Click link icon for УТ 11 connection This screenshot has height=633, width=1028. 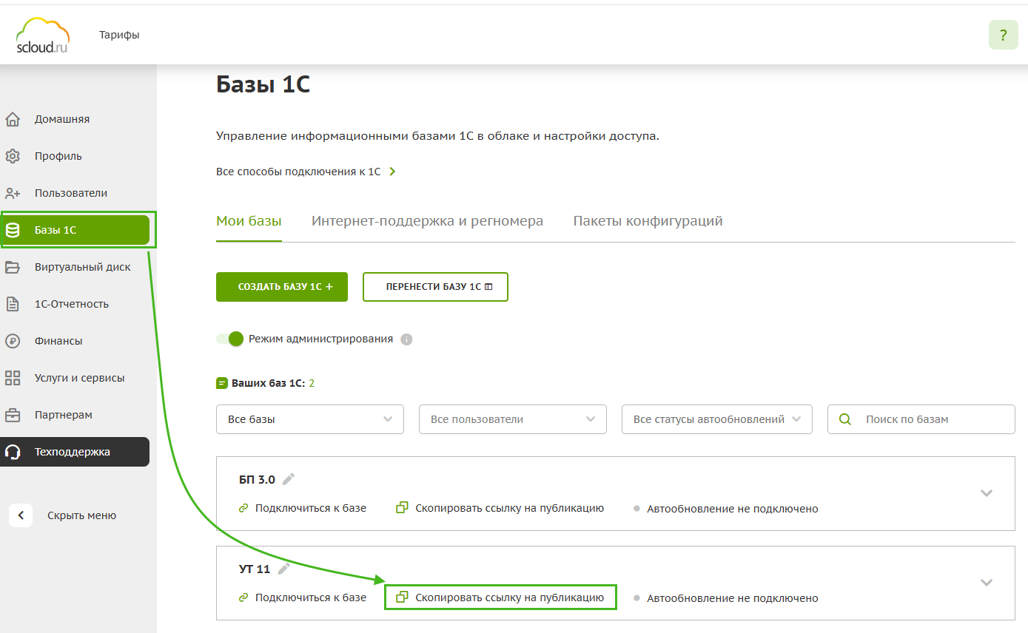243,598
